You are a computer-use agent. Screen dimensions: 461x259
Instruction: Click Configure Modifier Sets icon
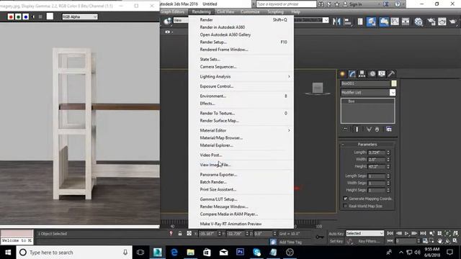click(x=389, y=129)
